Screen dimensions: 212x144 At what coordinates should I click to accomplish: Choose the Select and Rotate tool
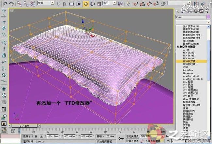(93, 4)
